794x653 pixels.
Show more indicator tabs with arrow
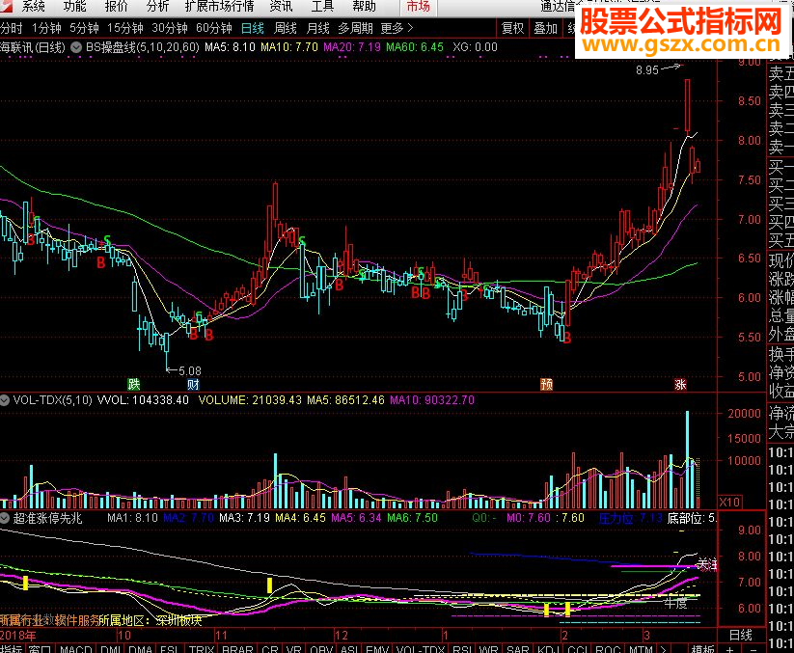(x=663, y=649)
